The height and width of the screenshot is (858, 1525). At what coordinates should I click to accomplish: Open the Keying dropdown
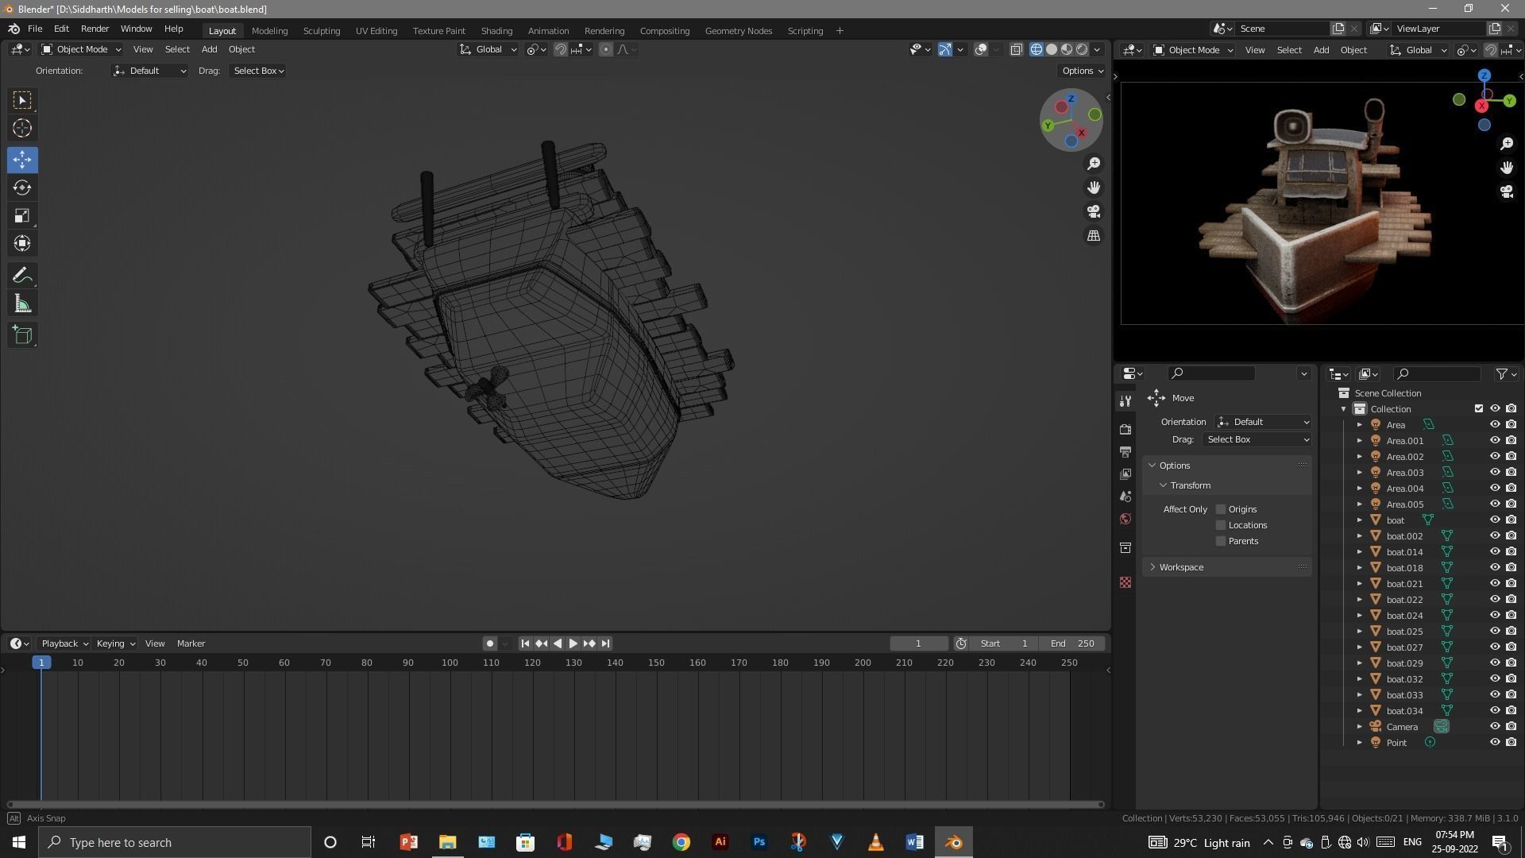[x=115, y=643]
